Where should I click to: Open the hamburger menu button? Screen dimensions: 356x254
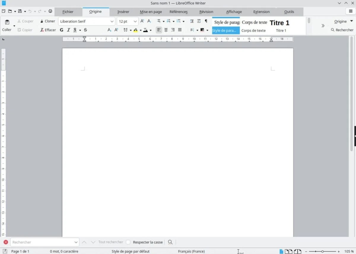pos(351,11)
